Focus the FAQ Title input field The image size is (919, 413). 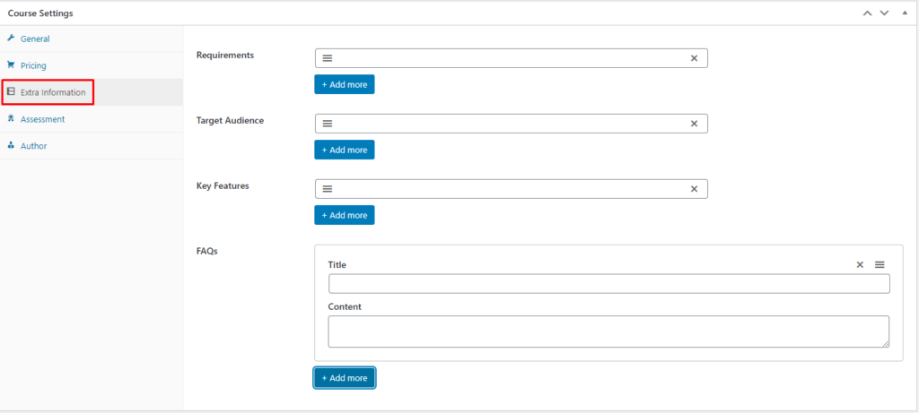608,284
